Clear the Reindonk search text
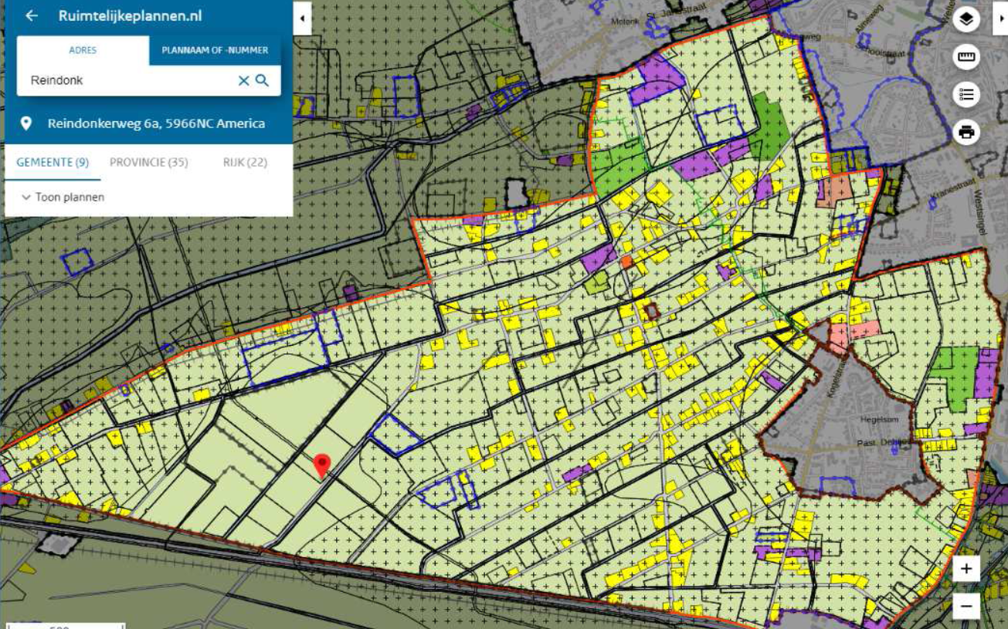The image size is (1008, 629). [x=243, y=80]
